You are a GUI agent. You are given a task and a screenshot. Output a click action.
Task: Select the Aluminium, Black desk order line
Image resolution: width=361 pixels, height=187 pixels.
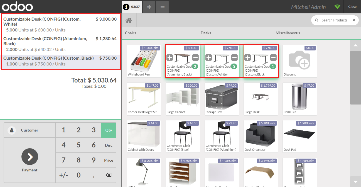(x=60, y=44)
